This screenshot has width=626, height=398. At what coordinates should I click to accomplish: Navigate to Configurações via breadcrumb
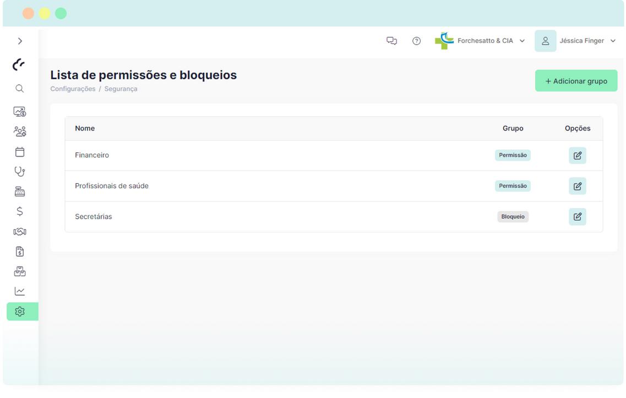tap(72, 88)
